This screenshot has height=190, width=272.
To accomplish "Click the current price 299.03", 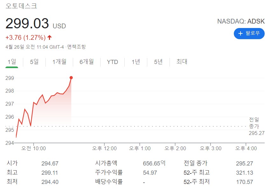I will coord(27,24).
